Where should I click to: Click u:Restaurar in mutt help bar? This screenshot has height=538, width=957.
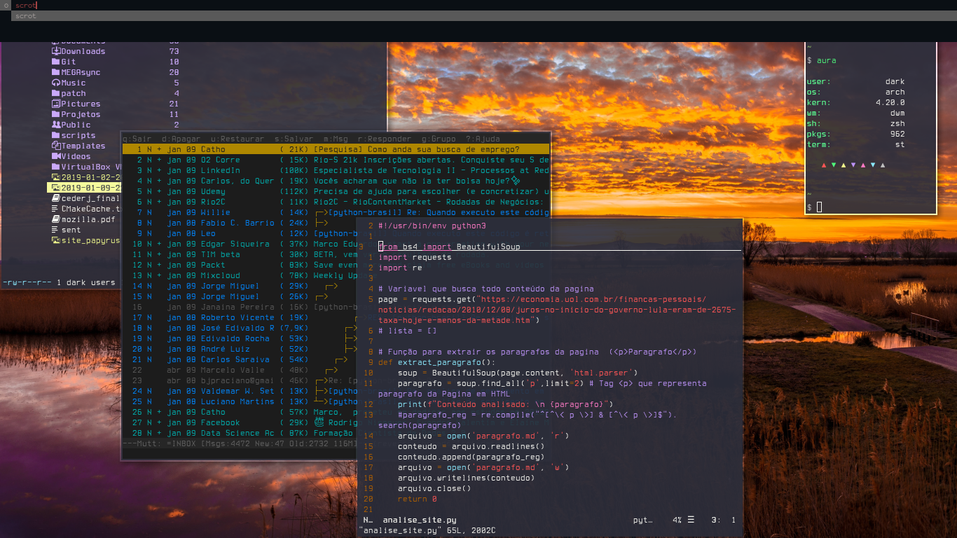point(237,139)
